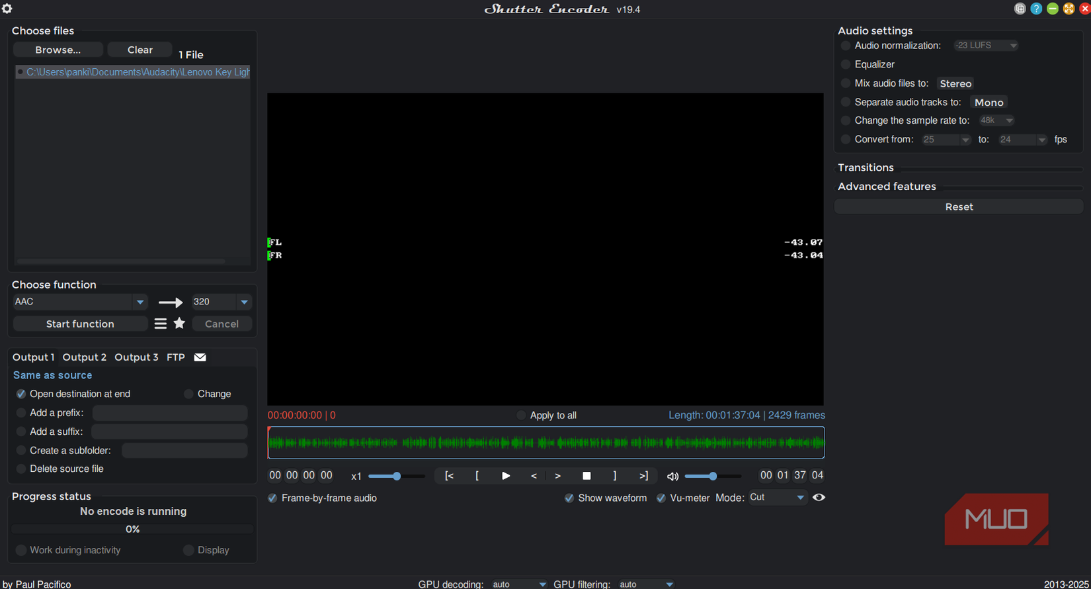Enable Audio normalization option
This screenshot has height=589, width=1091.
click(846, 46)
